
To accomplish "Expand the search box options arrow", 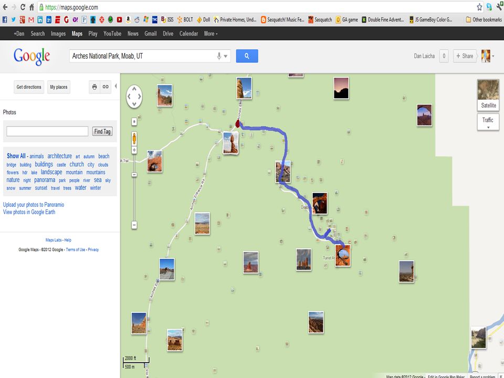I will click(x=226, y=56).
